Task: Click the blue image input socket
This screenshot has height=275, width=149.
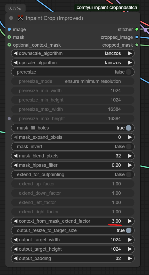Action: [x=9, y=29]
